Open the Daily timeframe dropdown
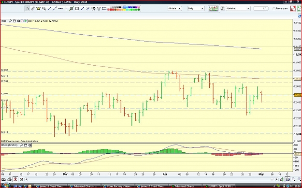The image size is (302, 188). 196,9
